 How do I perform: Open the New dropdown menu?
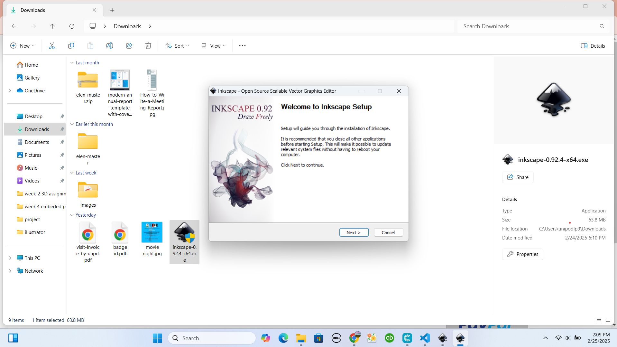22,46
